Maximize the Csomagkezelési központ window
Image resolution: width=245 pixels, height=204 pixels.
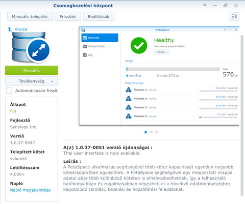pos(226,6)
